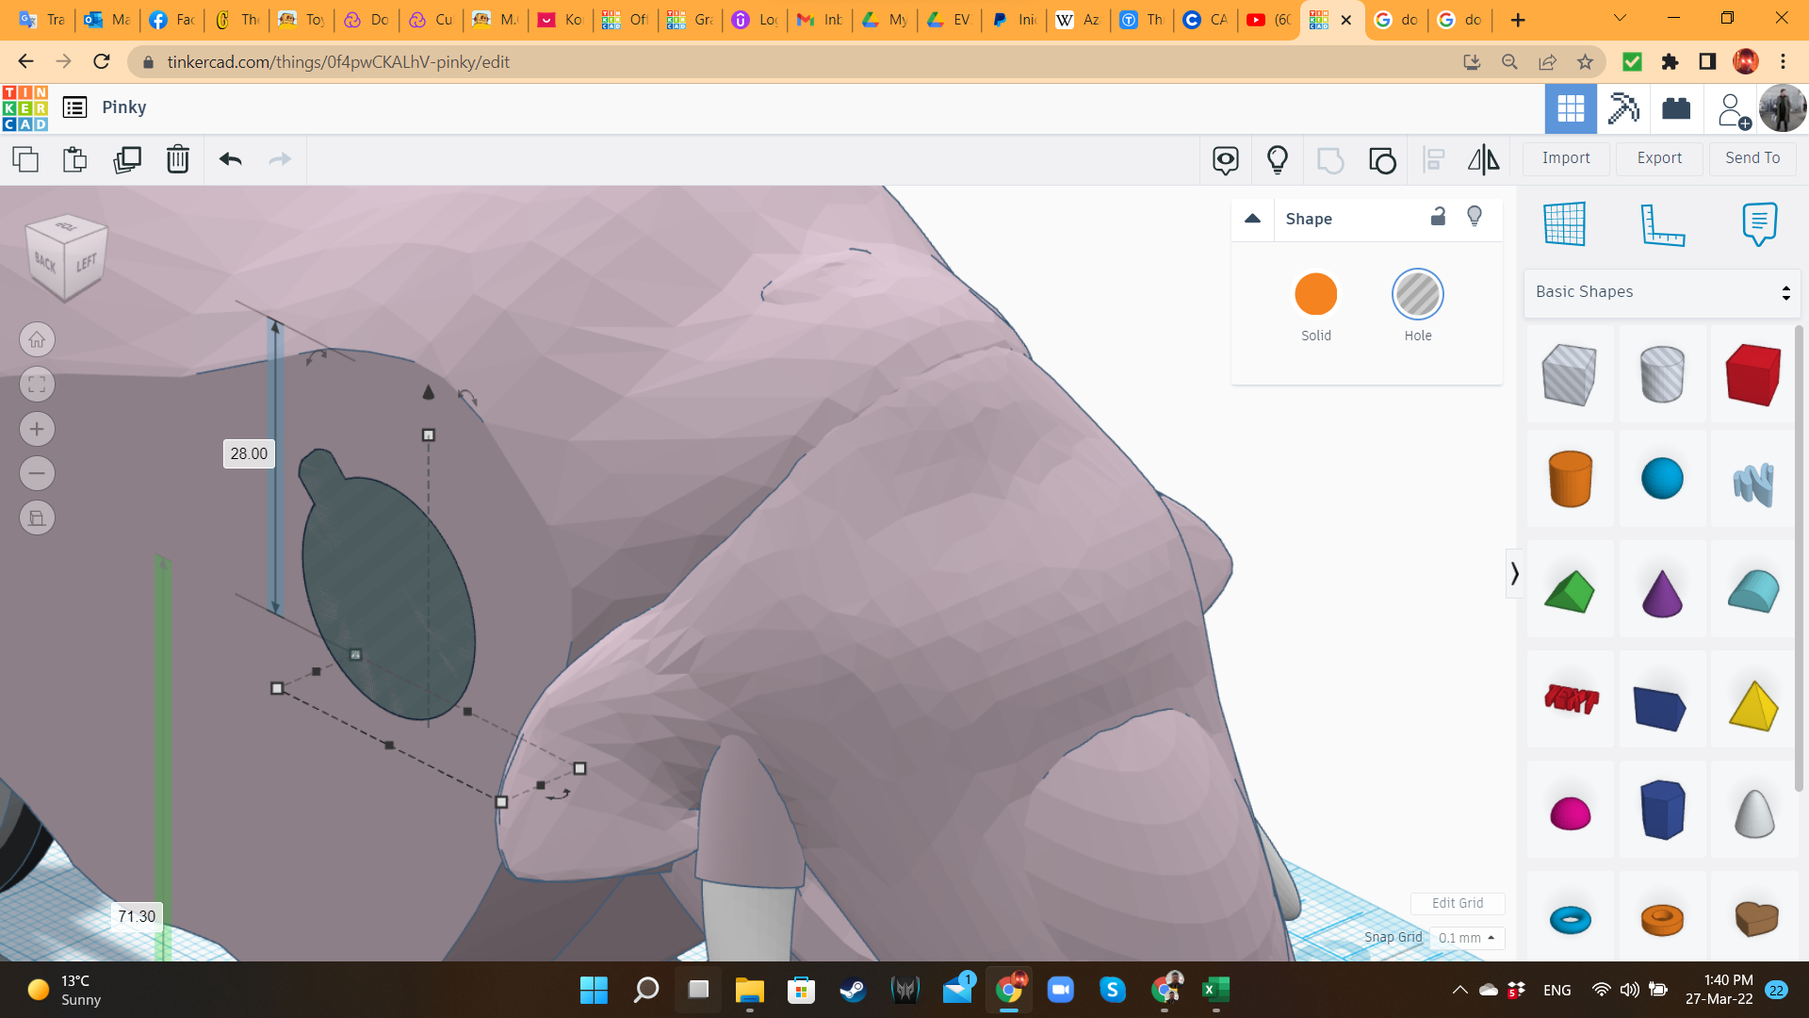
Task: Select the Ruler tool
Action: [x=1662, y=224]
